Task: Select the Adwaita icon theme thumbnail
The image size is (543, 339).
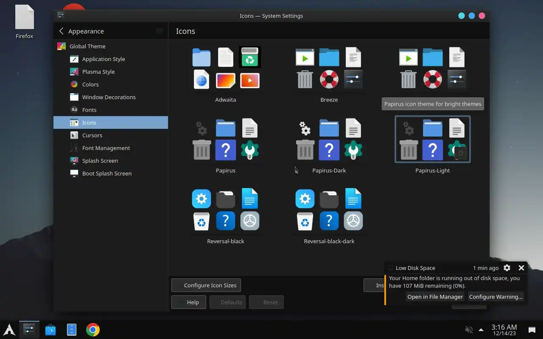Action: click(x=226, y=68)
